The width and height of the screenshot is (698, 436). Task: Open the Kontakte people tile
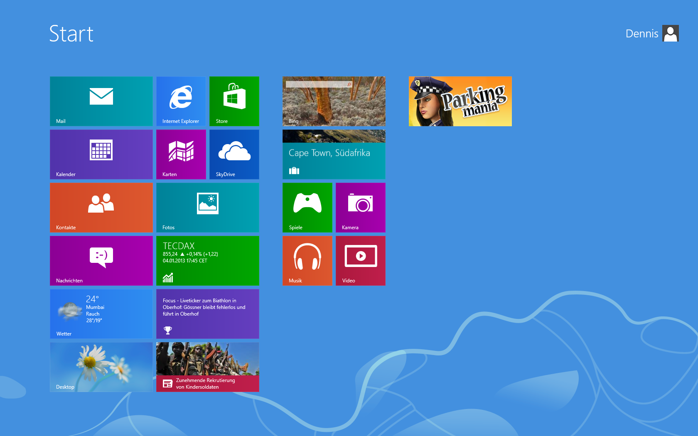(x=101, y=208)
